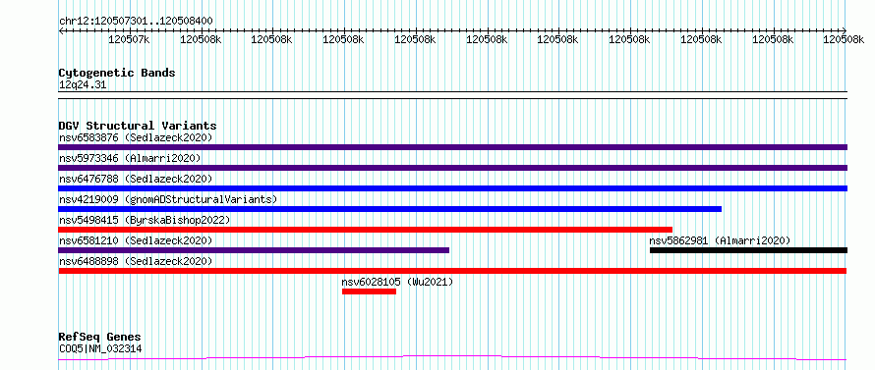
Task: Open the nsv4219009 gnomADStructuralVariants label
Action: click(x=168, y=199)
